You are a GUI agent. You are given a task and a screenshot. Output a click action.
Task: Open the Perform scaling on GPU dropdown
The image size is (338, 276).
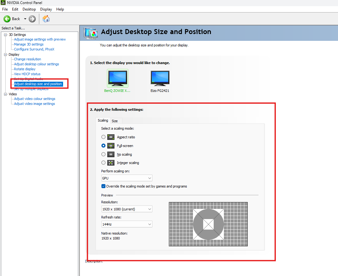[x=127, y=178]
